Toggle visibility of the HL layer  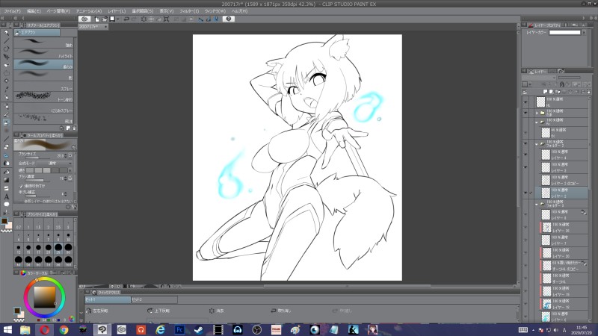[x=525, y=102]
